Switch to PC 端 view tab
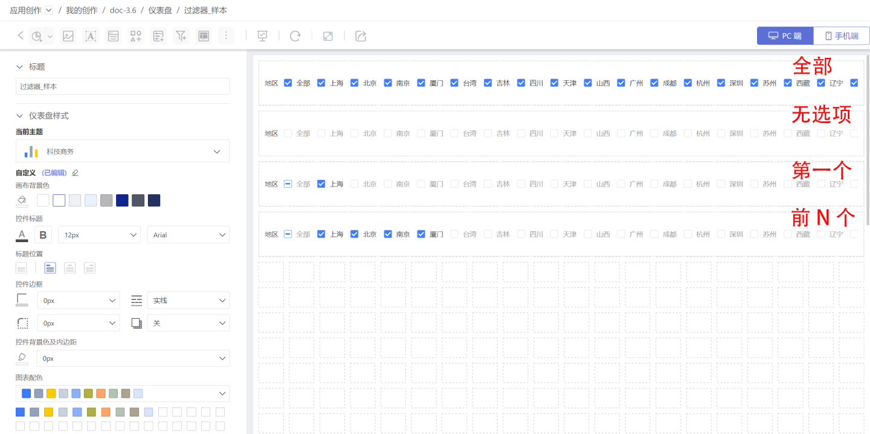 [785, 36]
